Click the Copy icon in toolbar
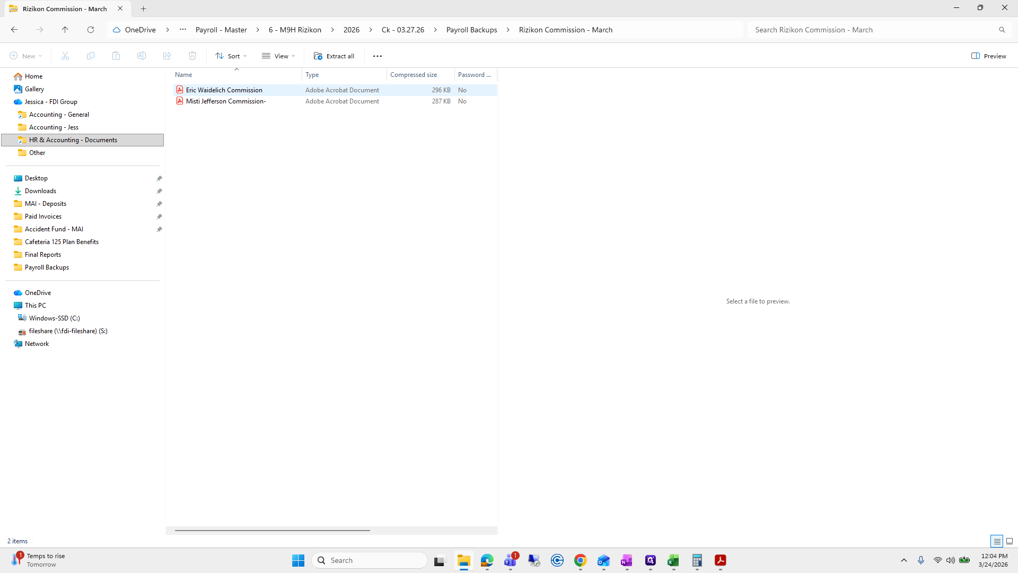 (x=91, y=56)
